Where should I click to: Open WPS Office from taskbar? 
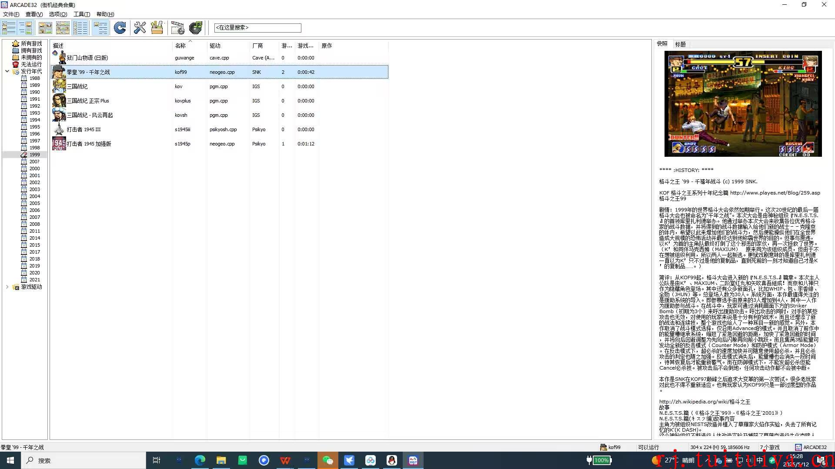[285, 460]
